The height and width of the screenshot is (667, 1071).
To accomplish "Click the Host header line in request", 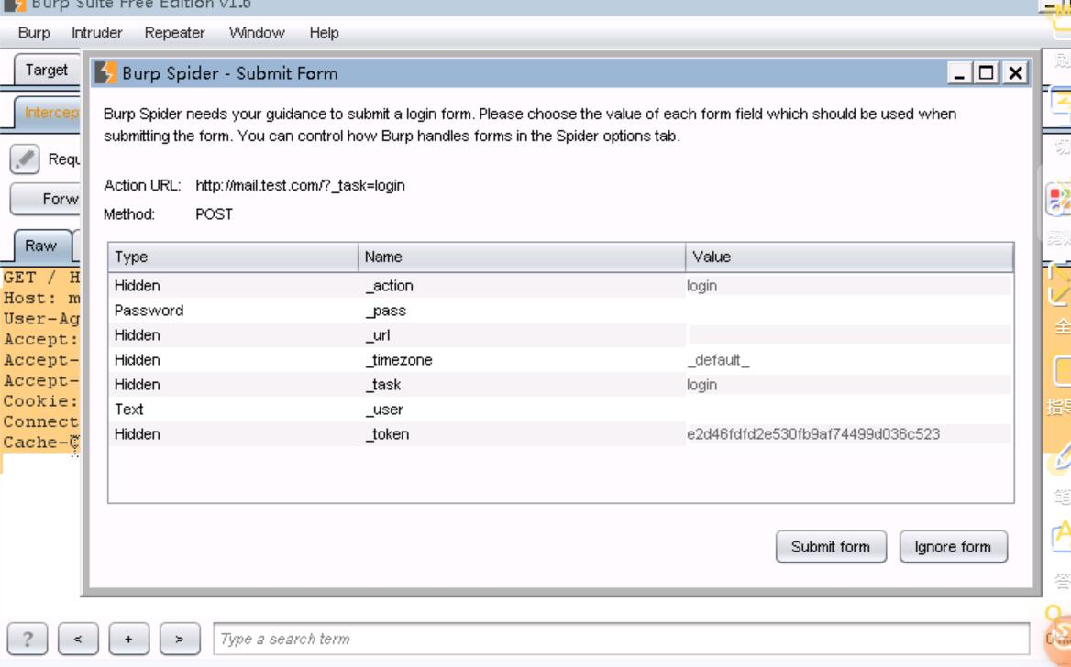I will (x=41, y=299).
